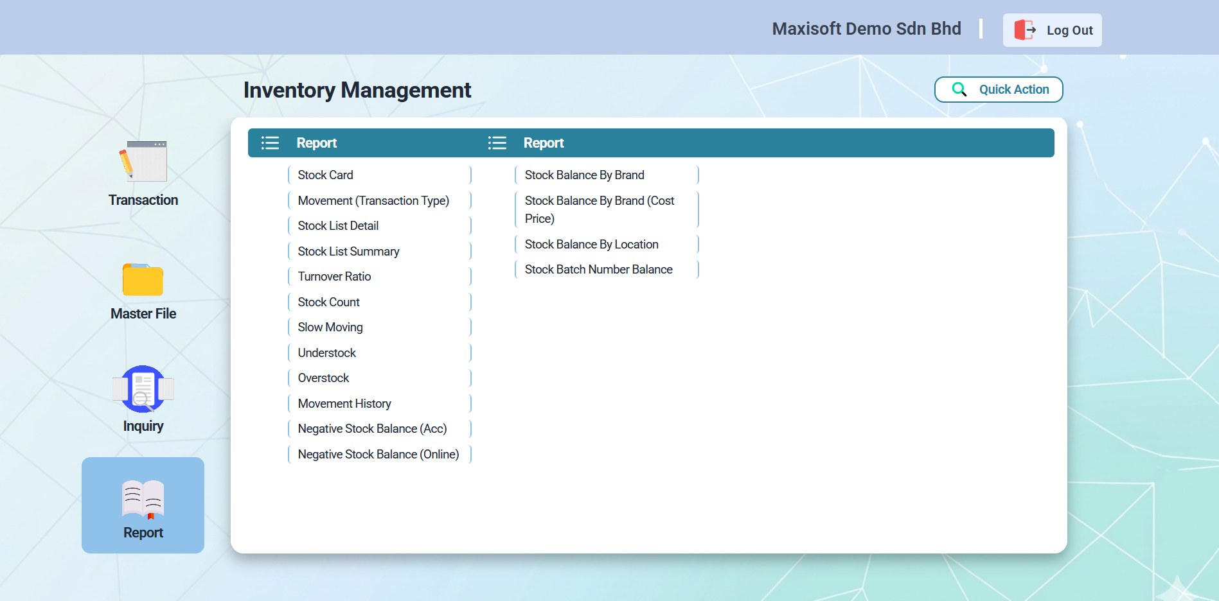Click the Inquiry menu label
This screenshot has height=601, width=1219.
click(x=143, y=426)
